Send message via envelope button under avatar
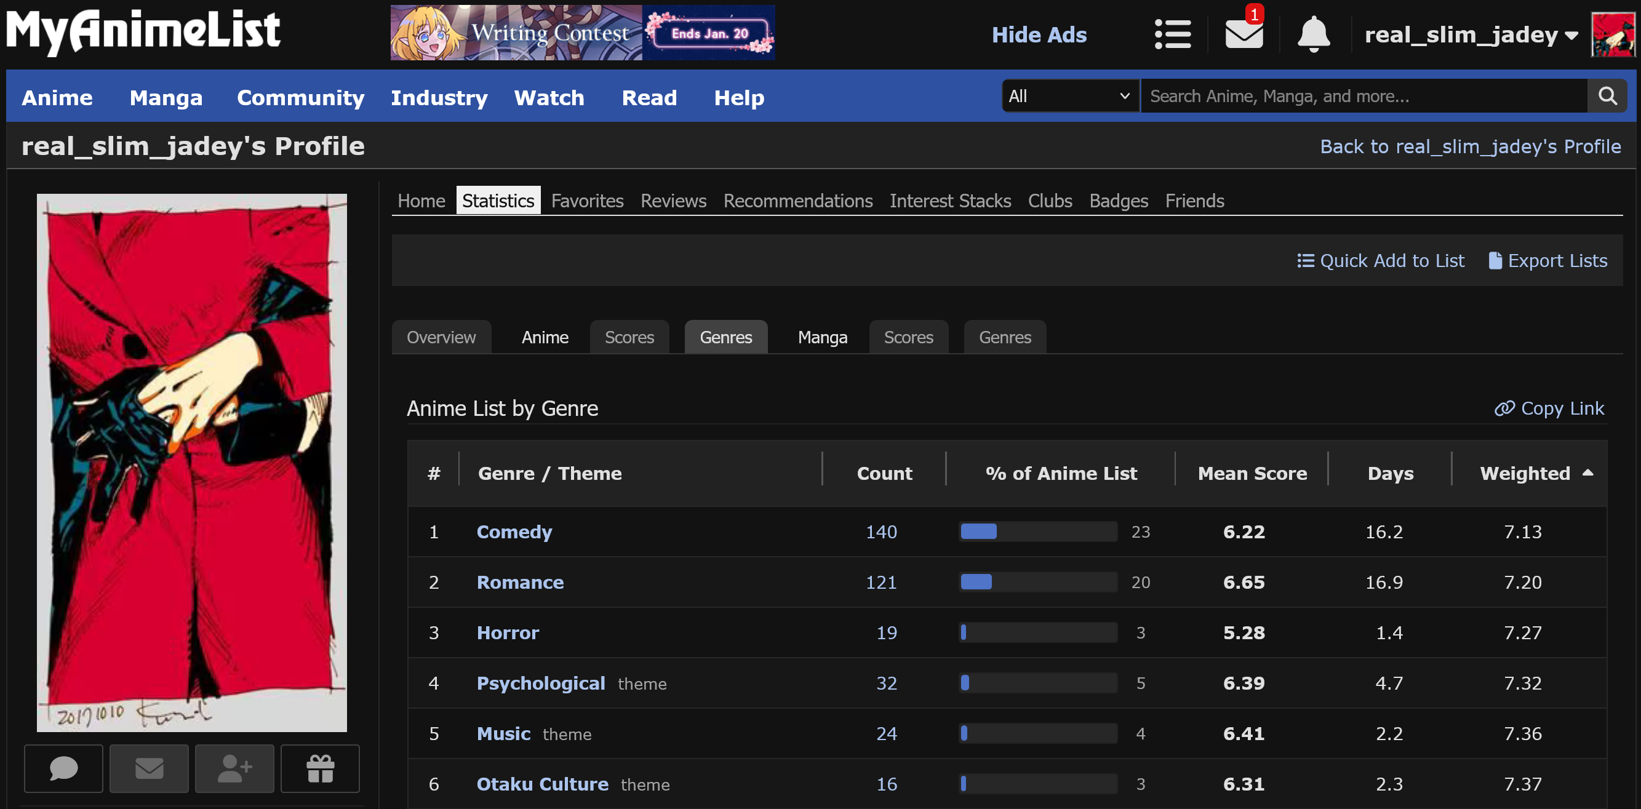The height and width of the screenshot is (809, 1641). coord(149,768)
